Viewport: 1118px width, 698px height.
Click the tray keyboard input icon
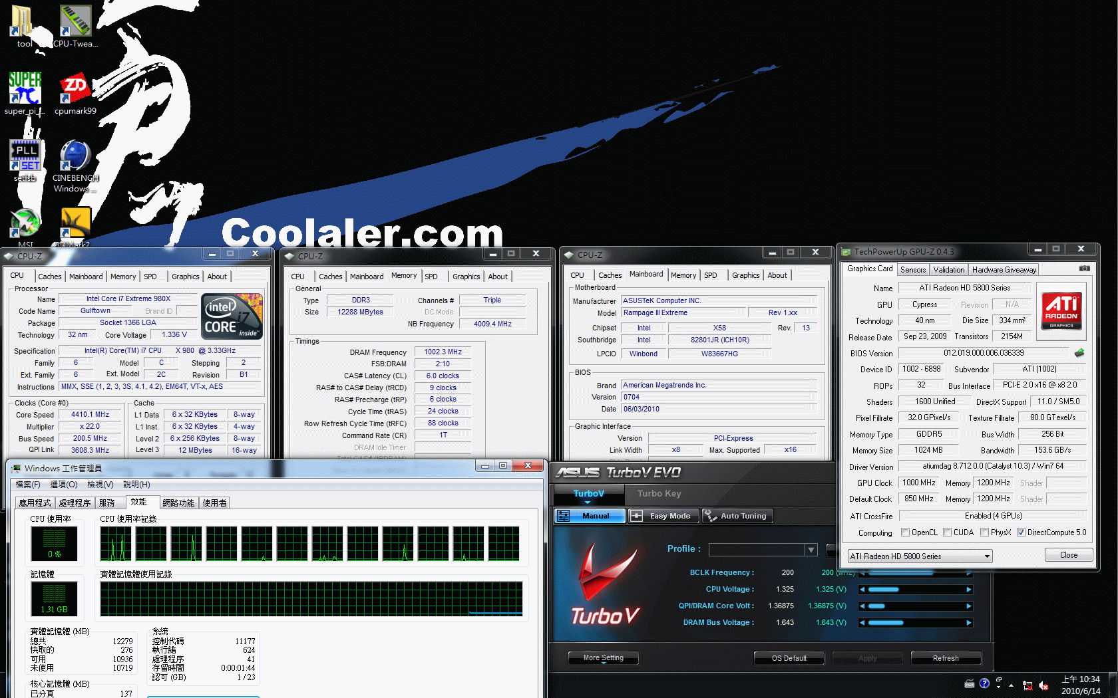(x=970, y=683)
